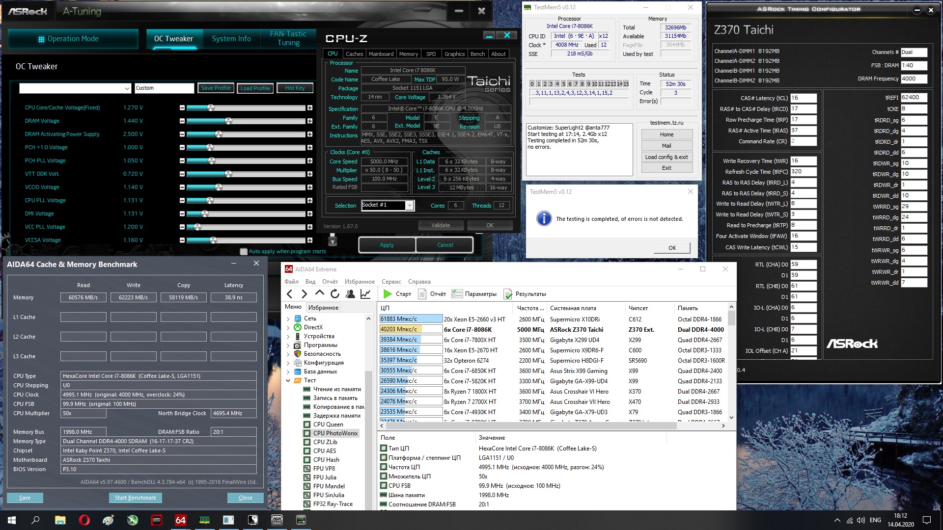Image resolution: width=943 pixels, height=530 pixels.
Task: Open the AIDA64 graph chart icon
Action: (365, 294)
